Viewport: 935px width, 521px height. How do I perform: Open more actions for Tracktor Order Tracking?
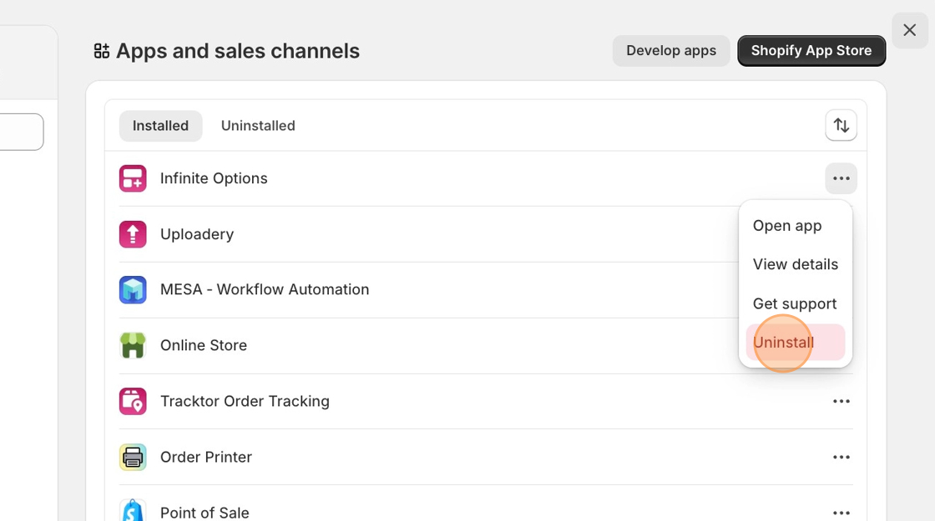point(841,402)
